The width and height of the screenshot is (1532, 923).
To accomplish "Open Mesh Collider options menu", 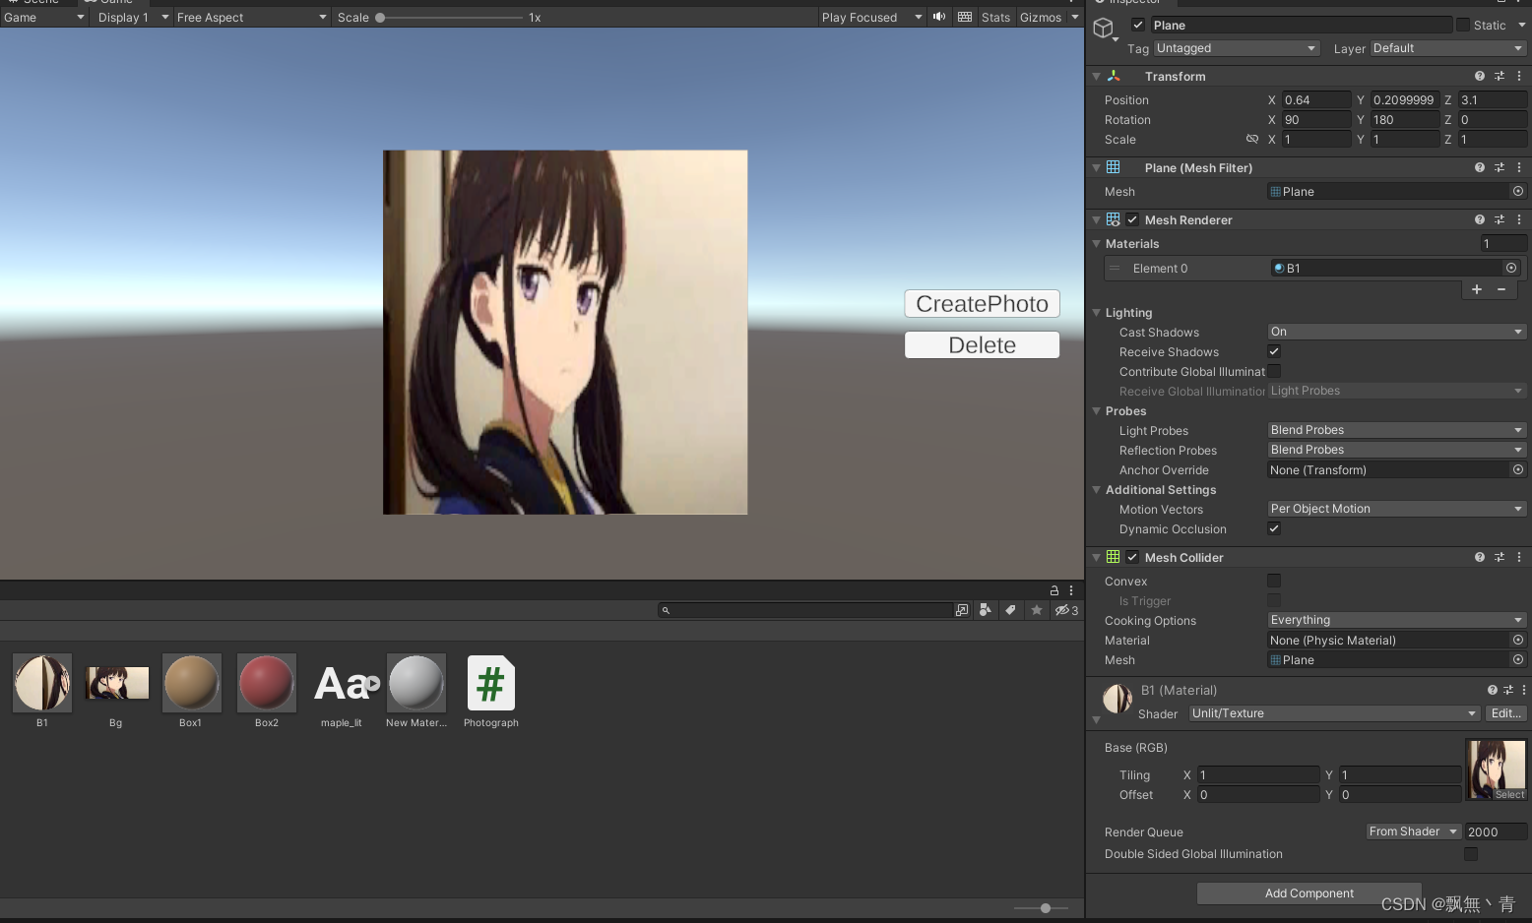I will tap(1519, 557).
